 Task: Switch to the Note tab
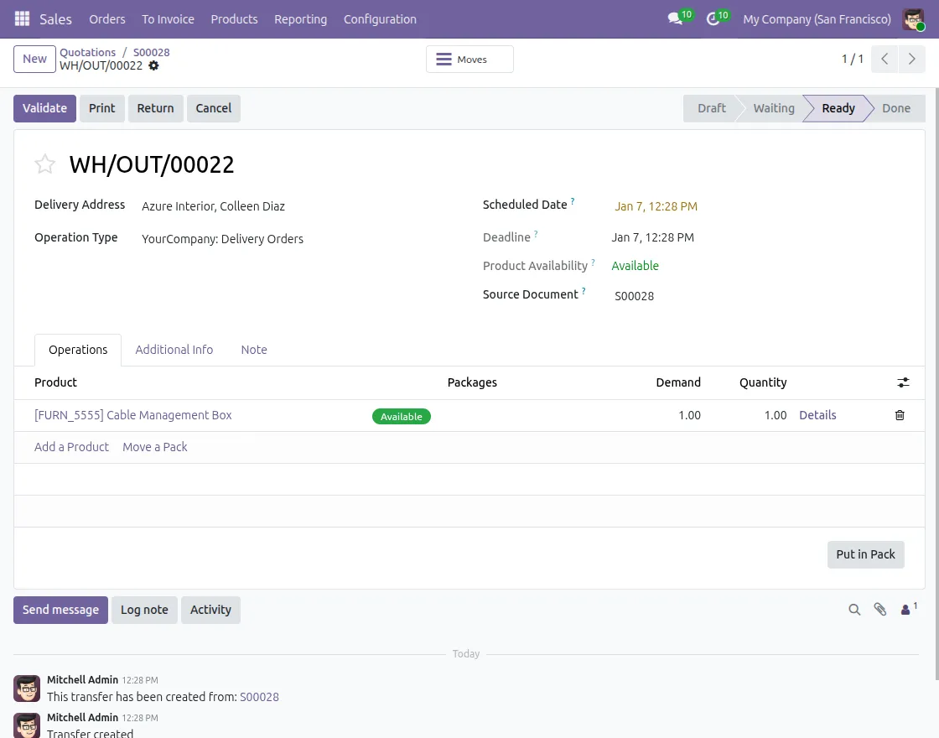[254, 350]
